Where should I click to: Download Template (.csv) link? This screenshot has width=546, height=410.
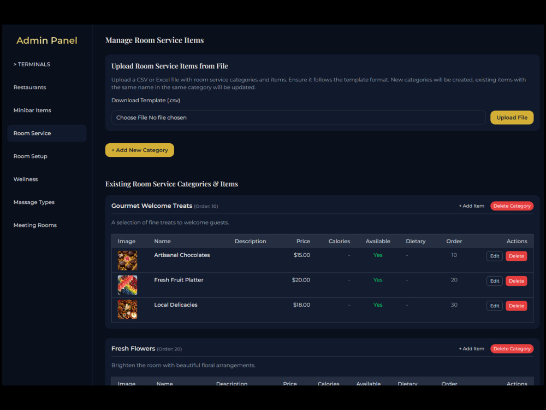146,101
